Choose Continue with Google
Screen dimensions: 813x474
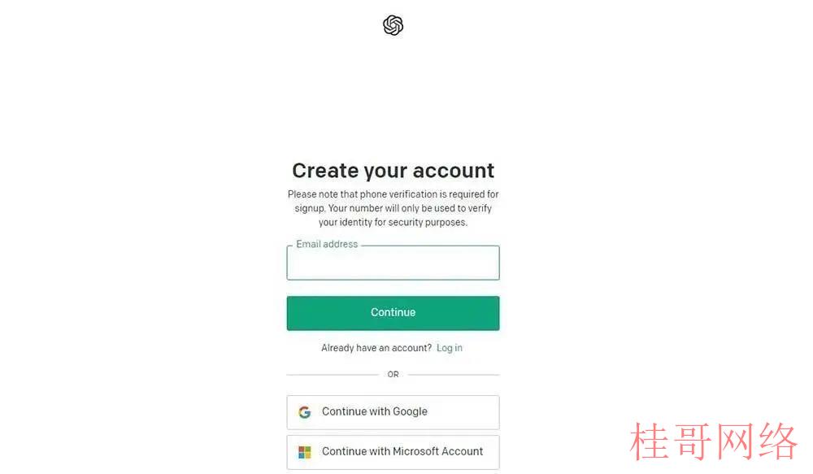393,412
